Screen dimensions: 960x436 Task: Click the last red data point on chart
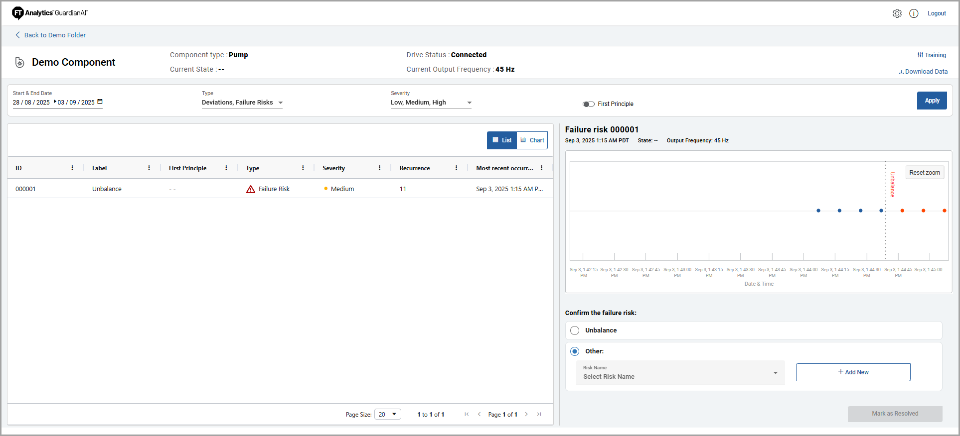point(944,211)
